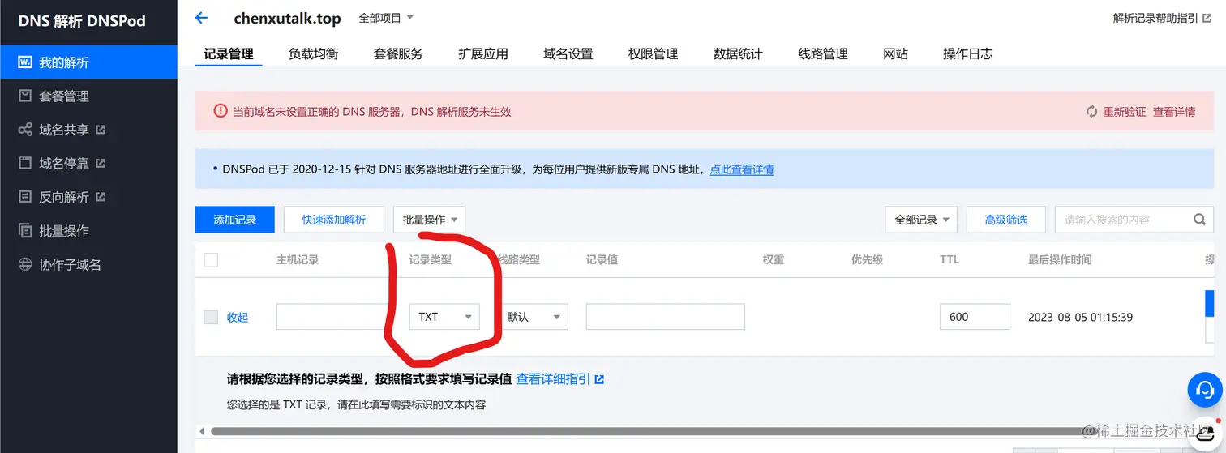This screenshot has height=453, width=1226.
Task: Click the 最后操作时间 column header
Action: tap(1060, 259)
